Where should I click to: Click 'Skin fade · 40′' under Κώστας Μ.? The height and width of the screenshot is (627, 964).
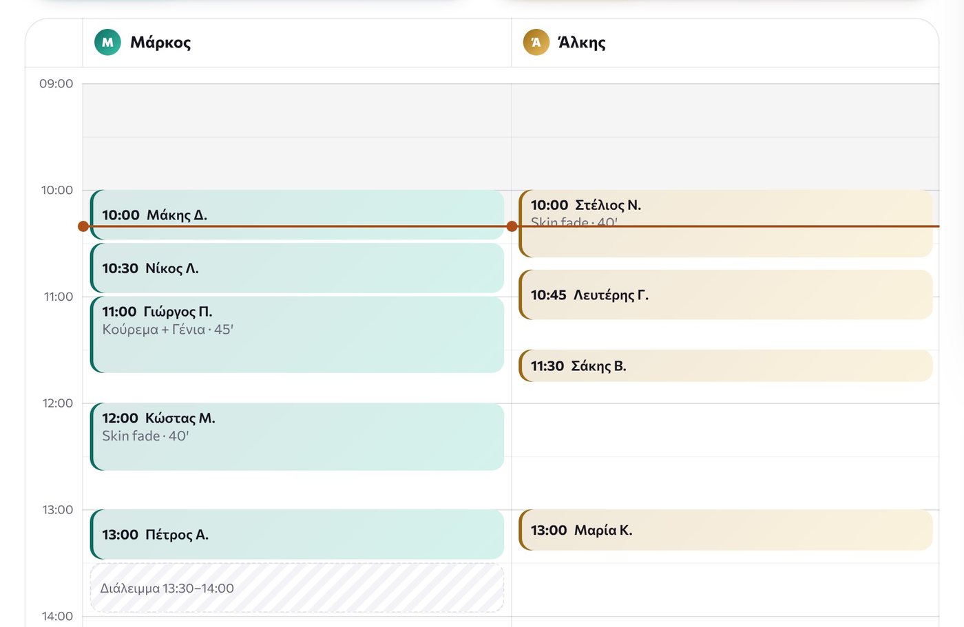click(145, 436)
